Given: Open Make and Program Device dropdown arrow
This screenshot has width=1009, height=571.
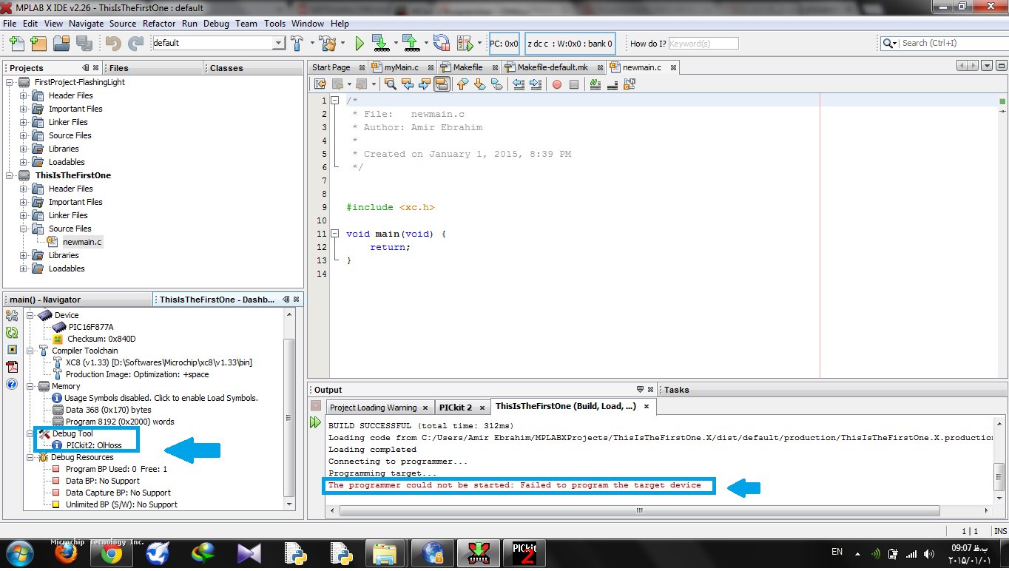Looking at the screenshot, I should click(395, 43).
